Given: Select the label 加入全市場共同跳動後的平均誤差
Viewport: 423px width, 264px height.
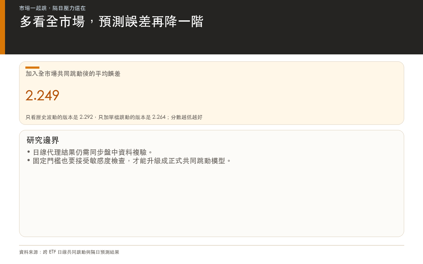Looking at the screenshot, I should coord(73,74).
